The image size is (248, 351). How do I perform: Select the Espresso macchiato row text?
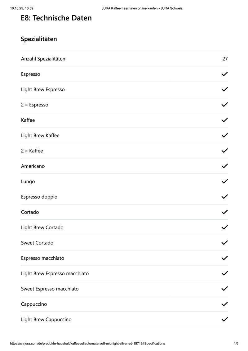pos(43,258)
